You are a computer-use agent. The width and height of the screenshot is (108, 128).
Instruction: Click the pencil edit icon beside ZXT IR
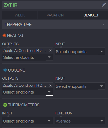104,5
